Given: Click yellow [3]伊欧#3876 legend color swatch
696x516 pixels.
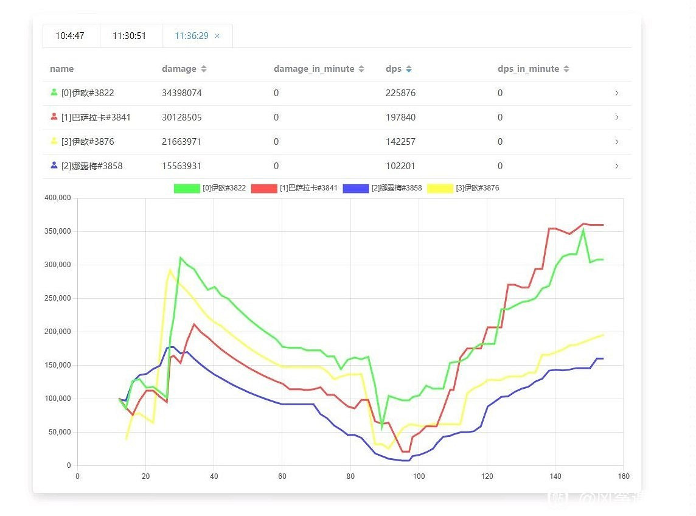Looking at the screenshot, I should pos(440,188).
